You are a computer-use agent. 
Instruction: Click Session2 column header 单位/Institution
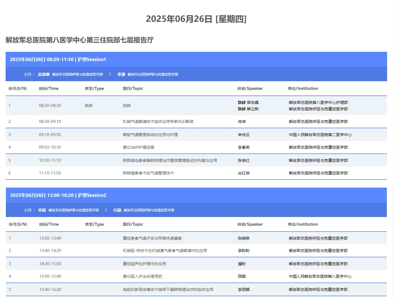(303, 224)
